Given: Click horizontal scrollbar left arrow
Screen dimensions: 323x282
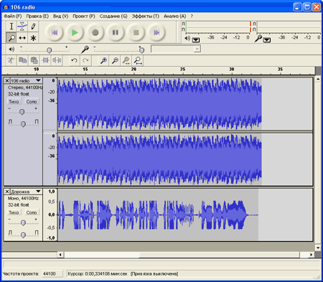Looking at the screenshot, I should point(60,255).
